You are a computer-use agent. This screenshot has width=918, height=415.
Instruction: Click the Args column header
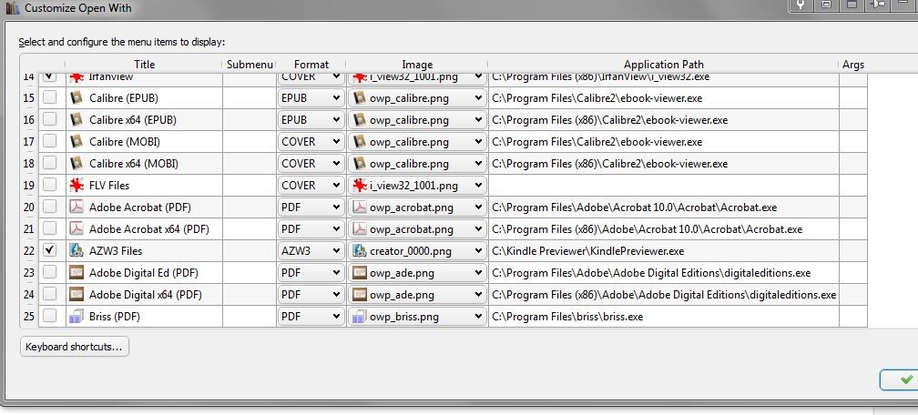pos(853,65)
